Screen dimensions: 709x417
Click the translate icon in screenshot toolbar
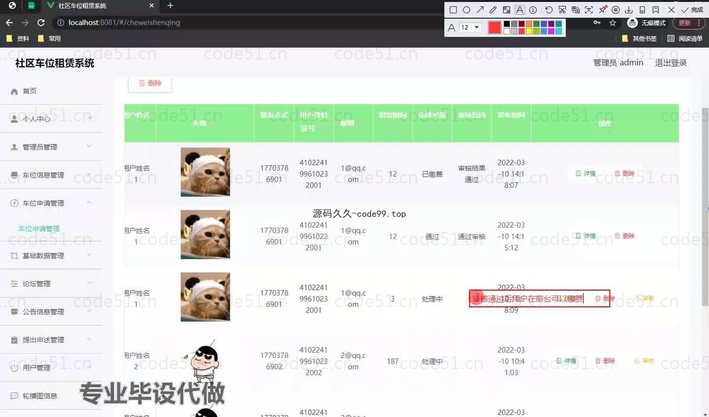pos(576,10)
